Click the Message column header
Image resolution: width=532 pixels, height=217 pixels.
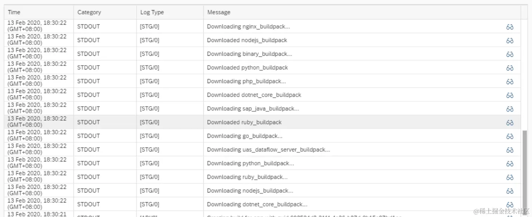coord(362,12)
